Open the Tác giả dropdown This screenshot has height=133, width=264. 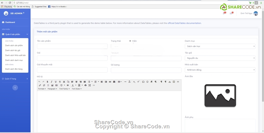[x=220, y=58]
